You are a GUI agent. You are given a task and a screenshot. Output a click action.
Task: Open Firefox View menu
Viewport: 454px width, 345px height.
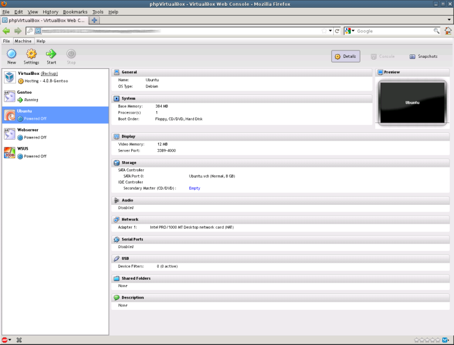pos(33,12)
